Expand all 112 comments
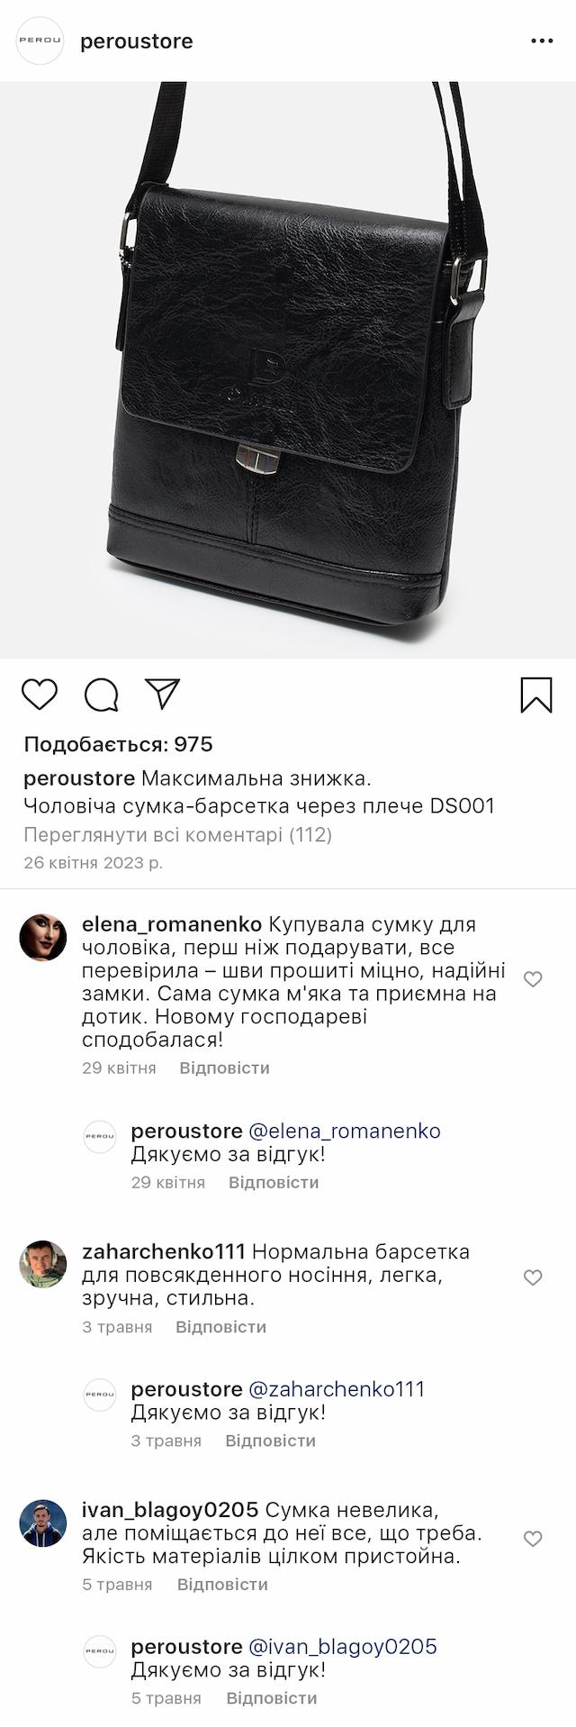Screen dimensions: 576x1727 pyautogui.click(x=178, y=835)
